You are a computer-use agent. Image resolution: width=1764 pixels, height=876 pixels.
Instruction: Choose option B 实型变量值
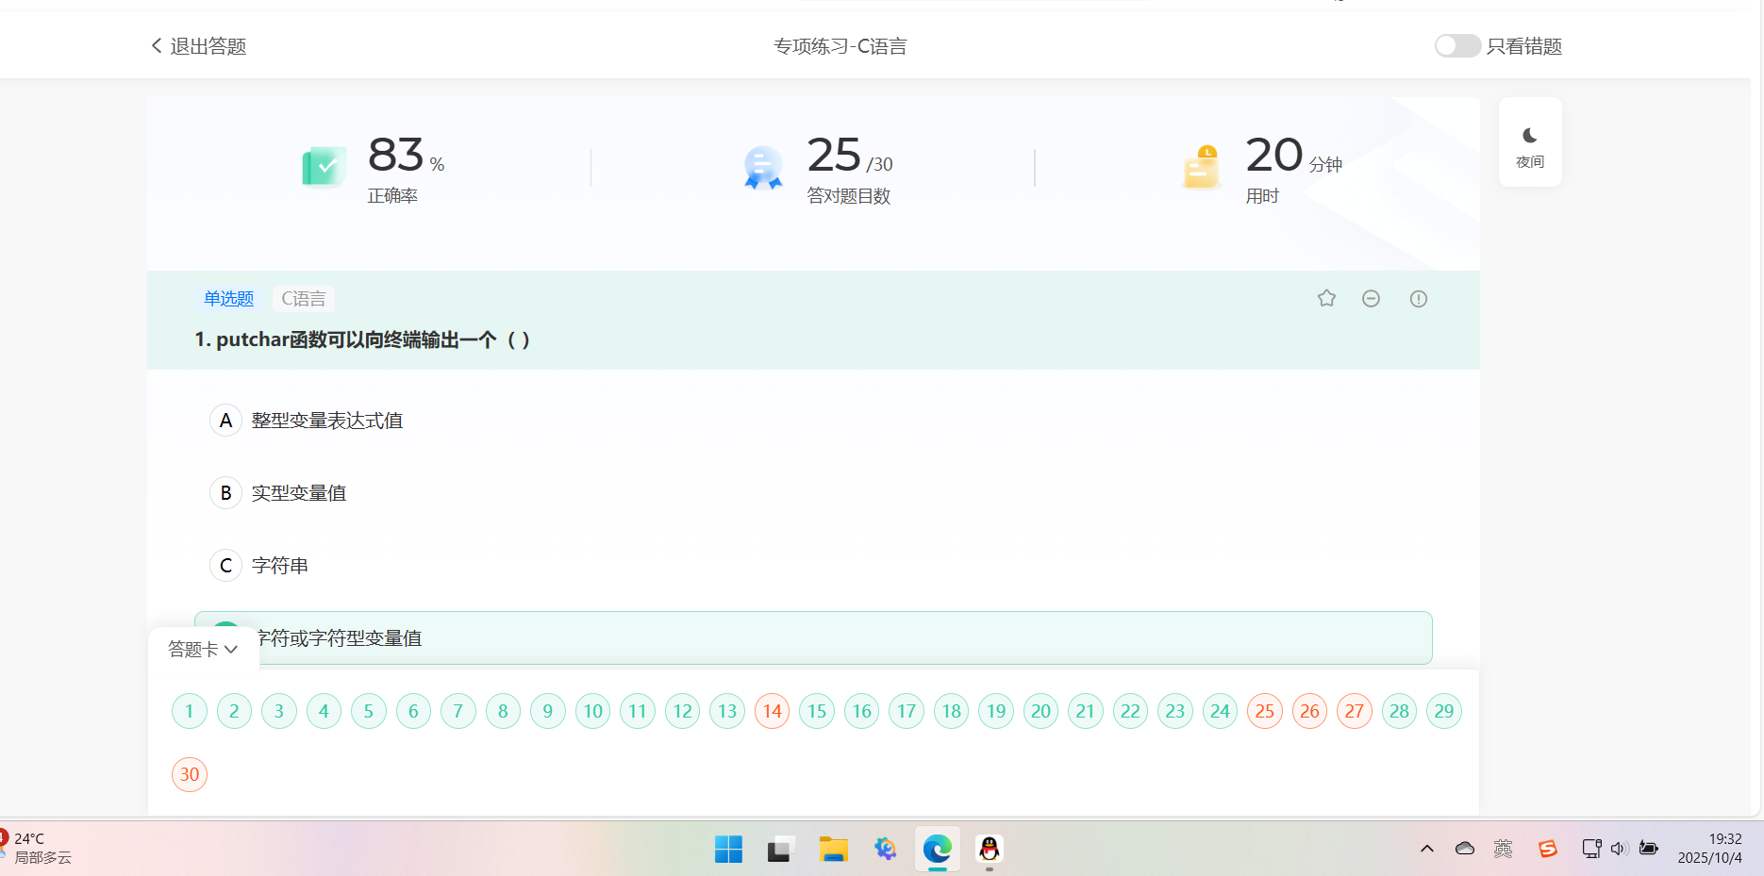pos(298,492)
